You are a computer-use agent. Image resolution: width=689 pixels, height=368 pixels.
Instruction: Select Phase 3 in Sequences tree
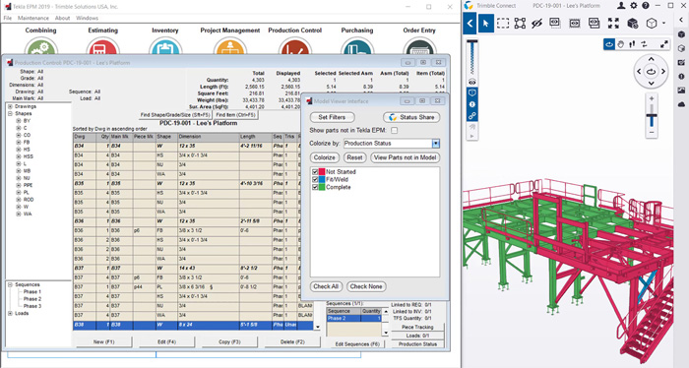point(32,306)
